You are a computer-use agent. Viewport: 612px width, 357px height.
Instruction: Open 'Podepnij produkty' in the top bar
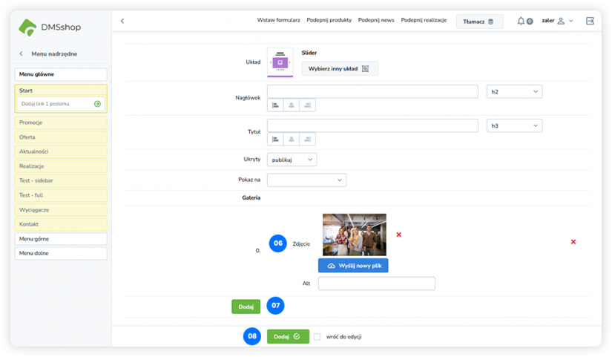click(329, 21)
